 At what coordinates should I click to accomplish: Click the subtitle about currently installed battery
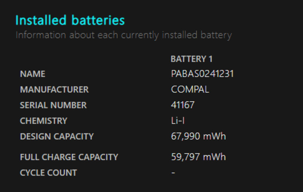pos(124,35)
